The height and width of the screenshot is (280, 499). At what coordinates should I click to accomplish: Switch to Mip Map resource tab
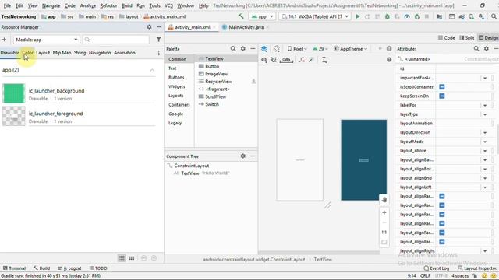[62, 53]
